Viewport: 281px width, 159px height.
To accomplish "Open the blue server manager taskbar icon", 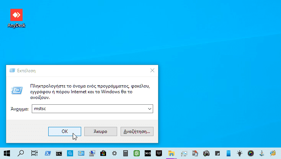I will pyautogui.click(x=70, y=153).
